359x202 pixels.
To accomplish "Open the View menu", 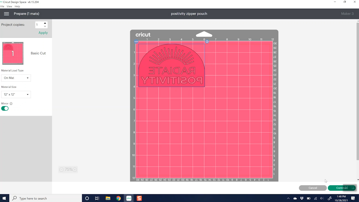I will coord(9,6).
